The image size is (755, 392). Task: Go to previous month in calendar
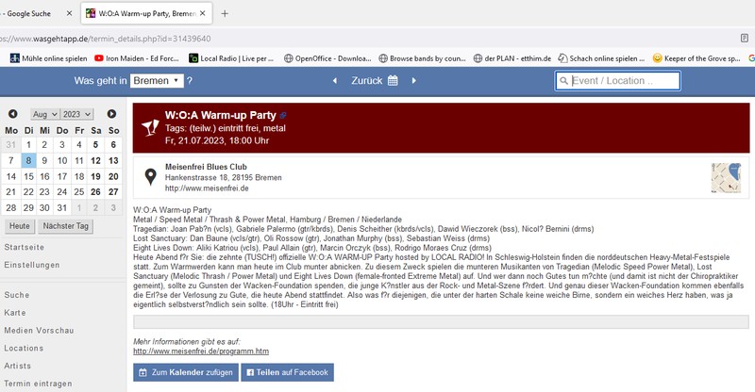coord(13,114)
